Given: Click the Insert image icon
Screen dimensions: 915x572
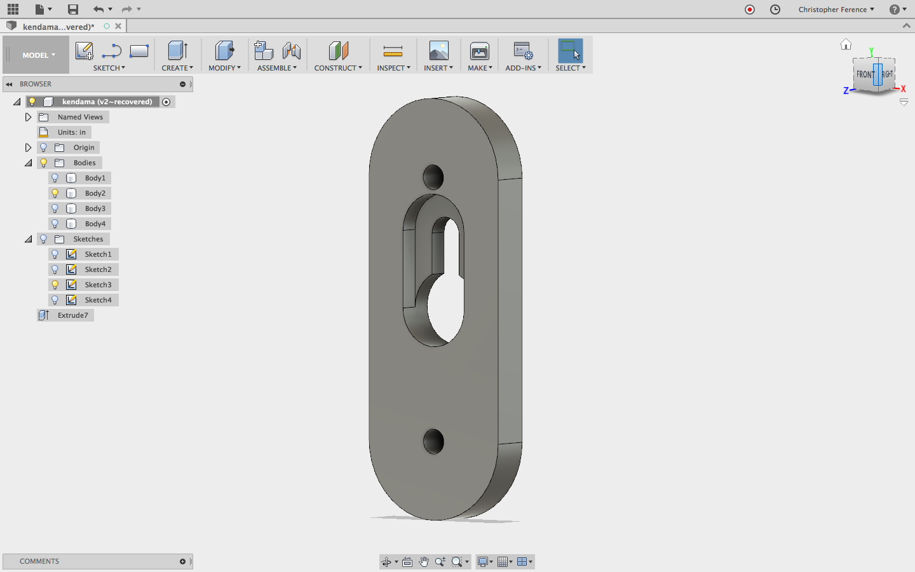Looking at the screenshot, I should point(438,51).
